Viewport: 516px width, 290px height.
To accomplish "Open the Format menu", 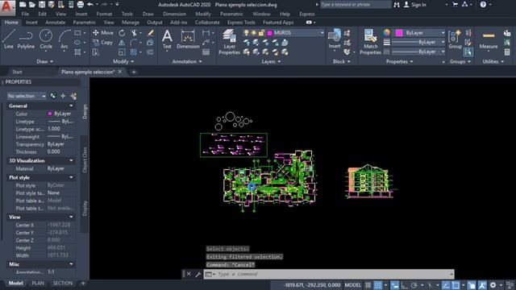I will tap(104, 14).
